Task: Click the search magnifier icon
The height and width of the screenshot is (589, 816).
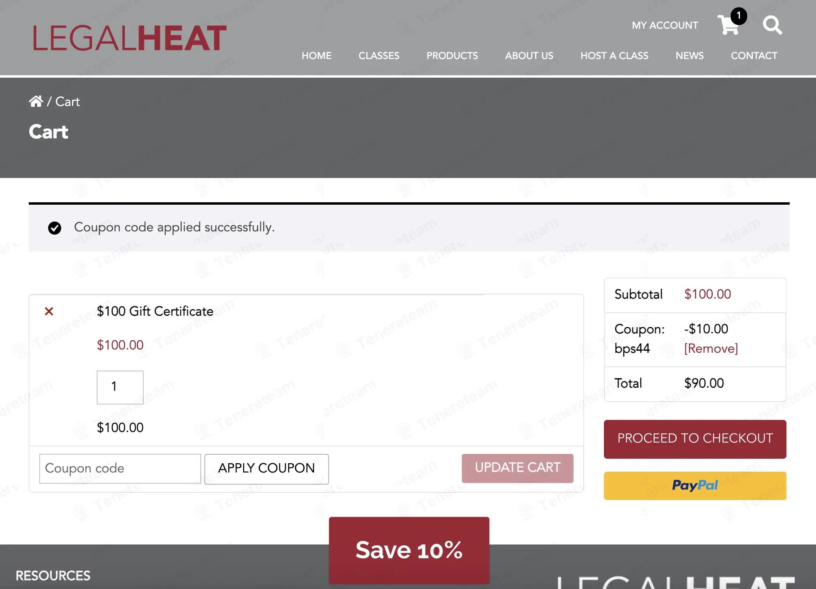Action: click(x=772, y=25)
